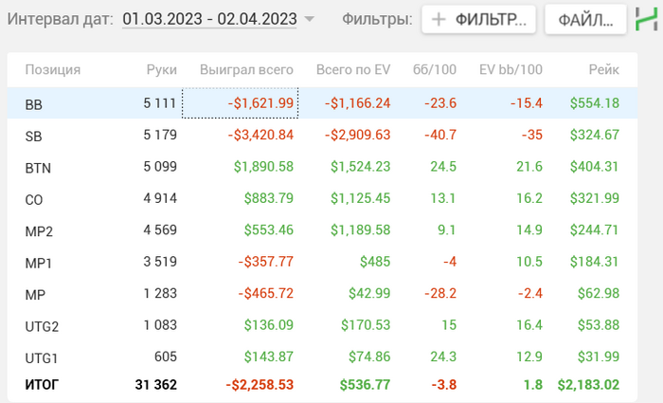Open the date interval dropdown arrow

(310, 20)
